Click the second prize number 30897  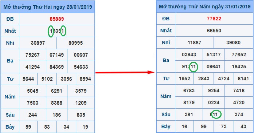point(38,43)
